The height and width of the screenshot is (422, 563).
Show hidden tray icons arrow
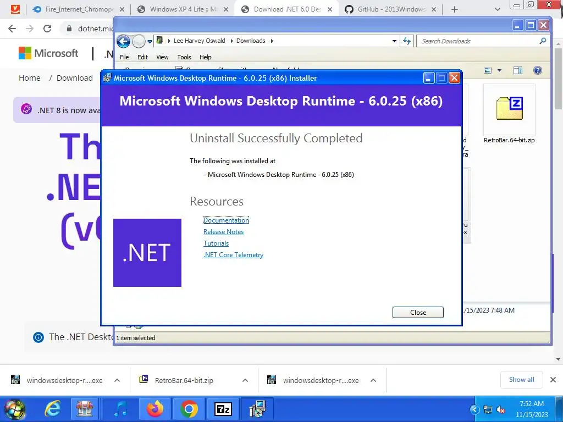pyautogui.click(x=474, y=409)
